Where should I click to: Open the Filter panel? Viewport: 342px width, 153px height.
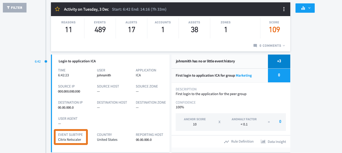pyautogui.click(x=15, y=8)
